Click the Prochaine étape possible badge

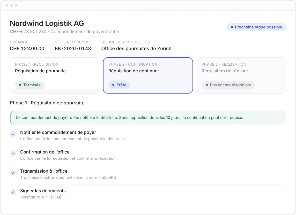256,27
